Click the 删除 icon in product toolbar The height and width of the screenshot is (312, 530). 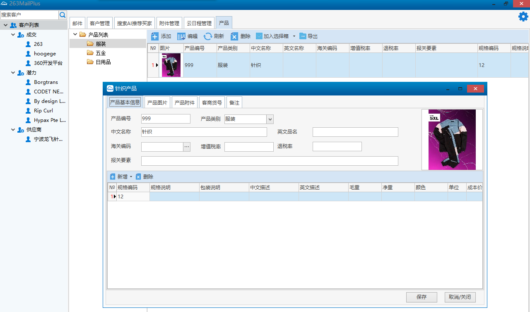point(234,36)
